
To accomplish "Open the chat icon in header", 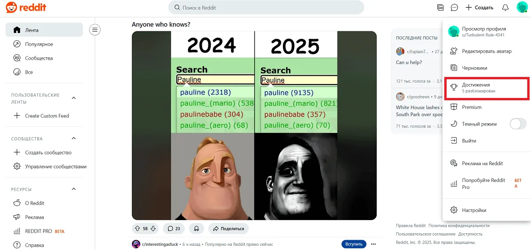I will click(x=454, y=7).
